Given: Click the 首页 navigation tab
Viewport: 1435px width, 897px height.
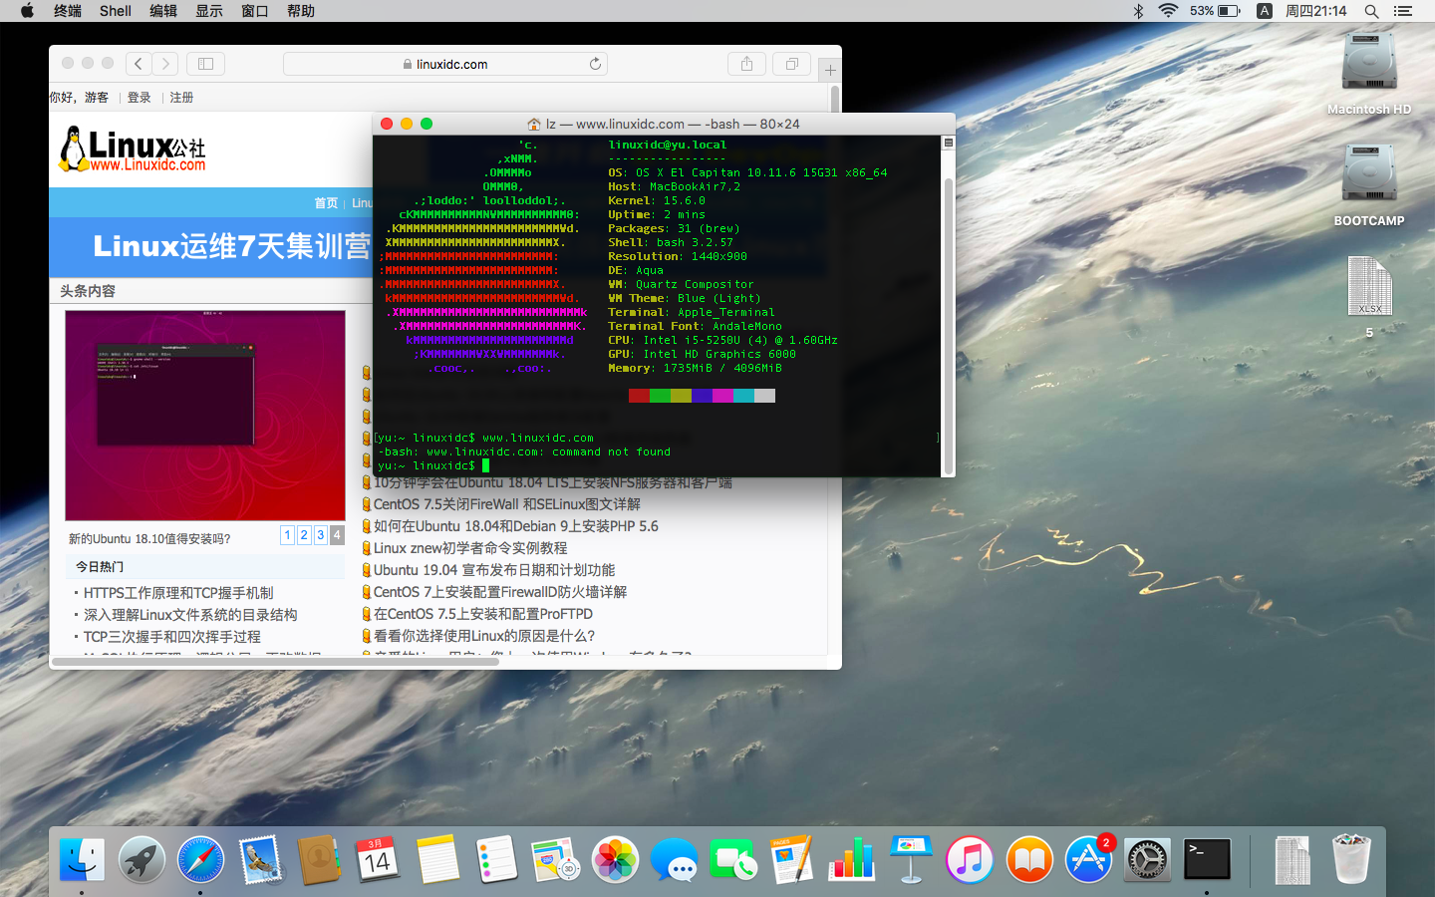Looking at the screenshot, I should pos(326,203).
